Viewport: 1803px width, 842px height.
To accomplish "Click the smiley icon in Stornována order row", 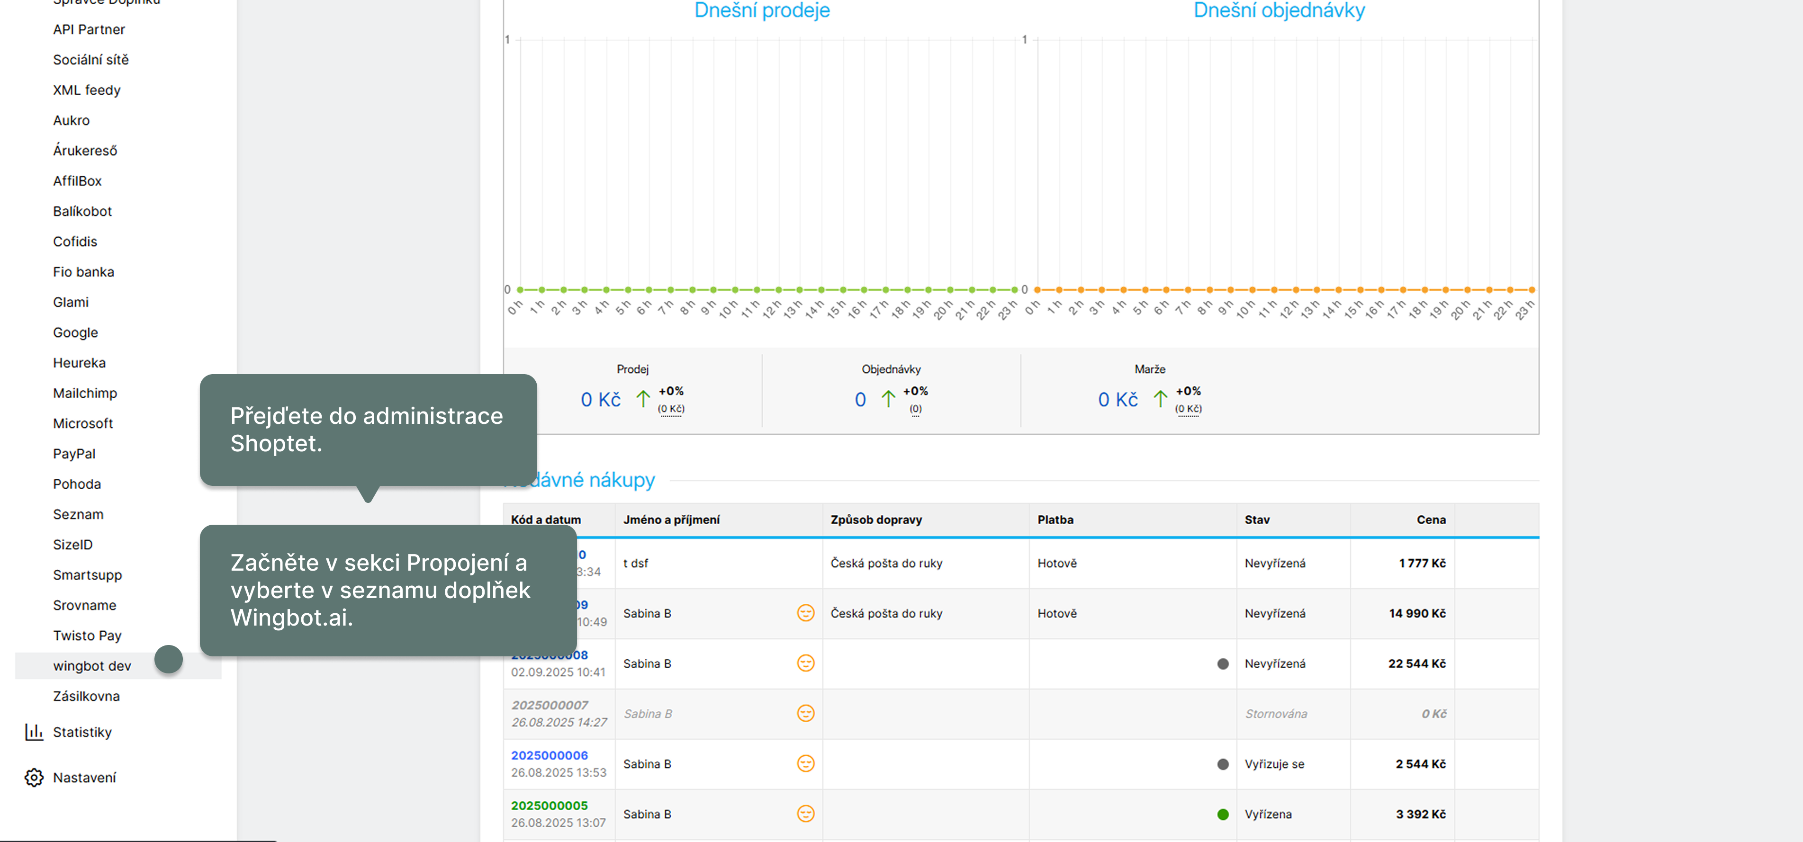I will point(806,713).
